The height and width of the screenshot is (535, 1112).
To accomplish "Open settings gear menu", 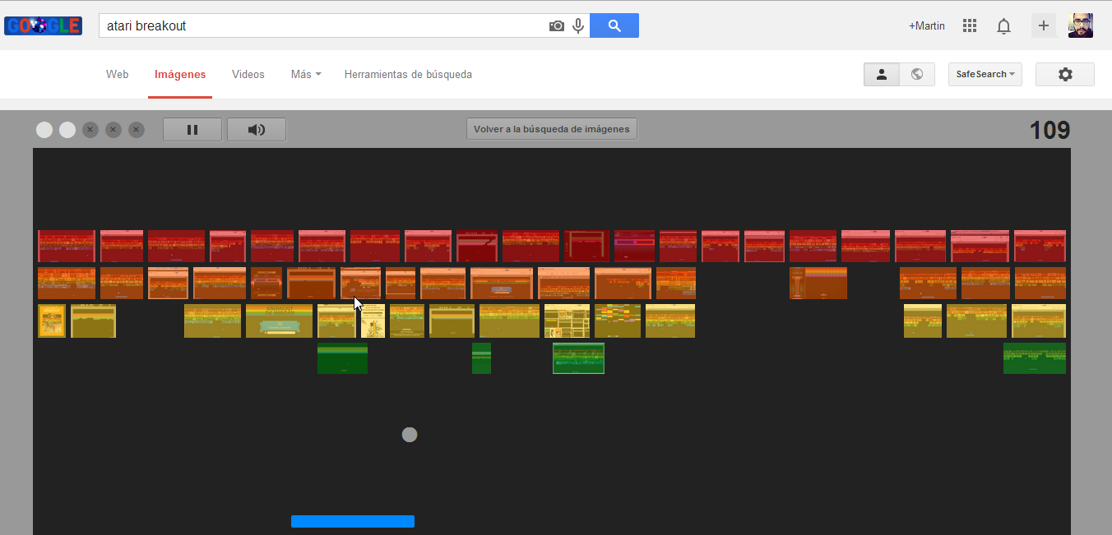I will point(1065,74).
